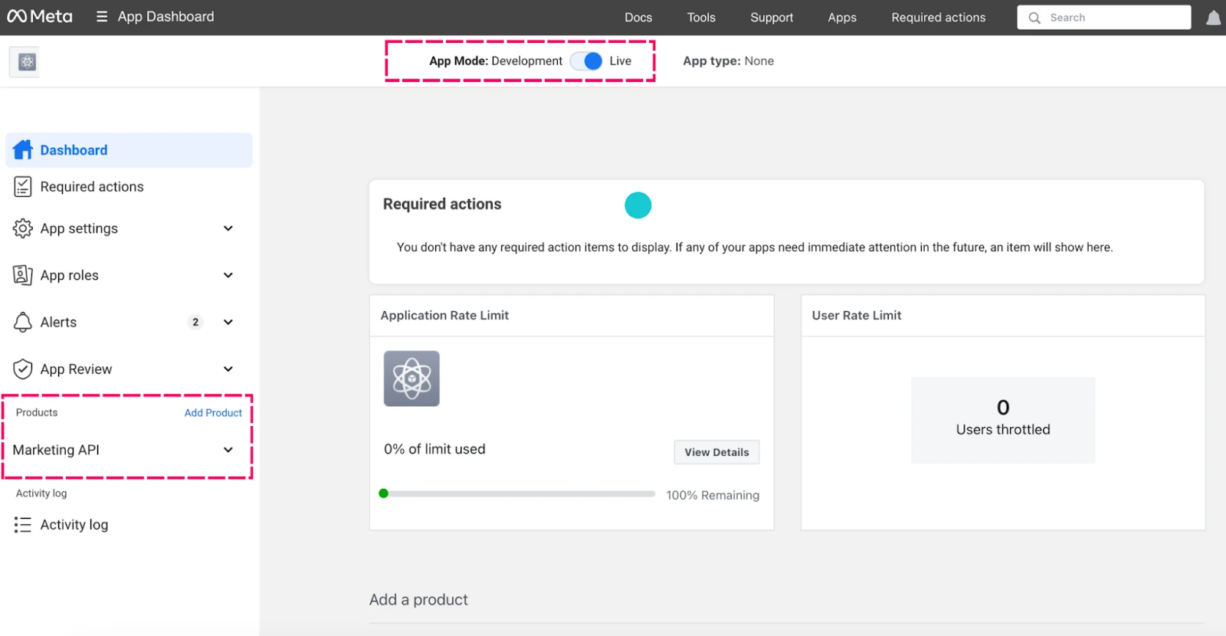Click the 100% Remaining text
The width and height of the screenshot is (1226, 636).
(x=713, y=495)
